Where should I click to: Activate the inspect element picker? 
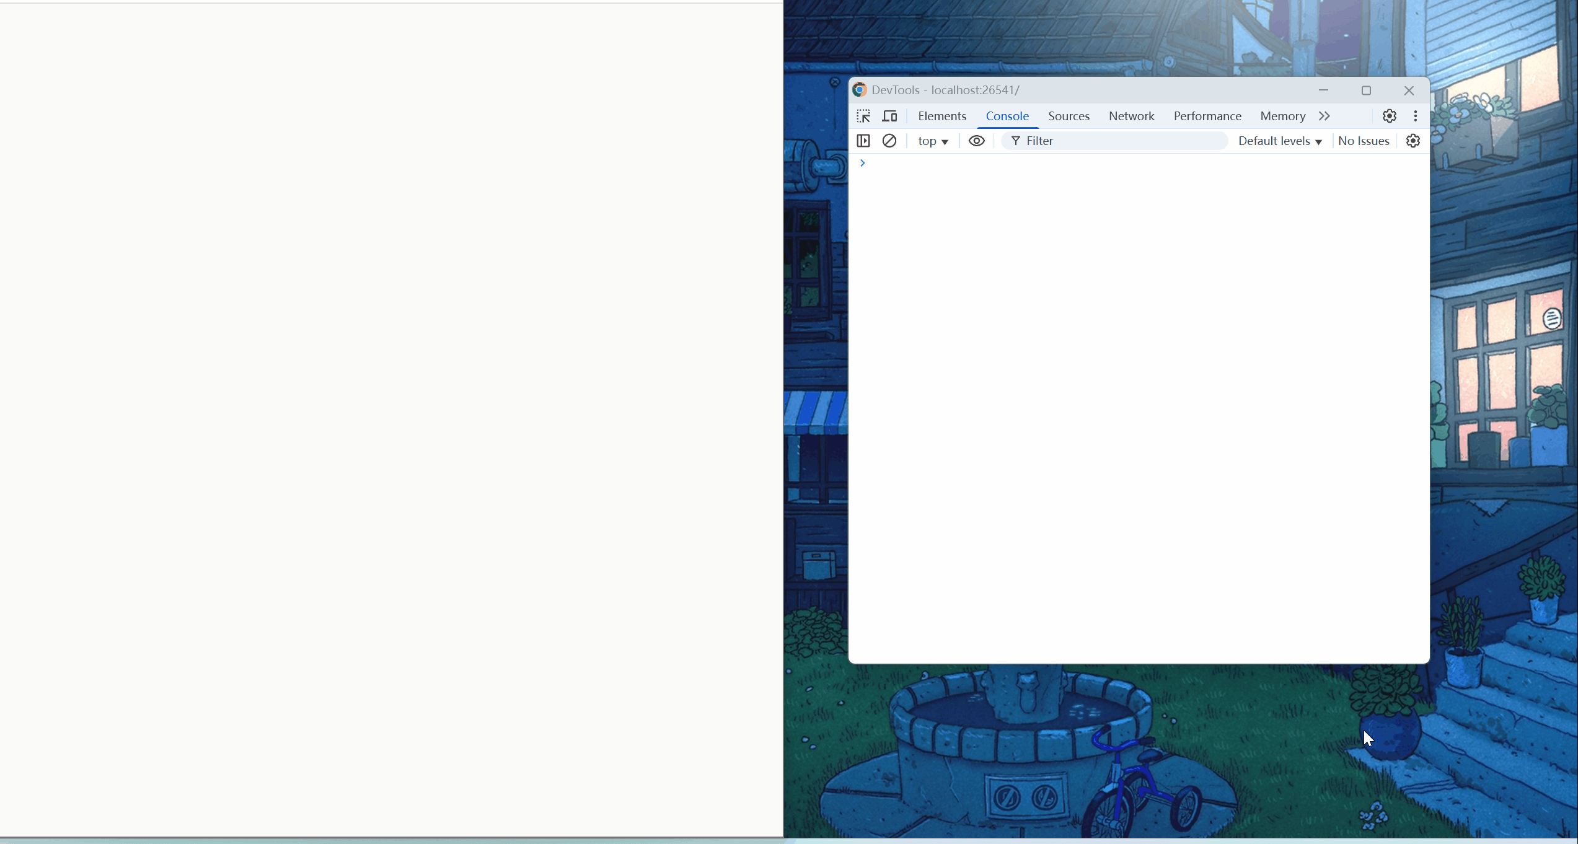[863, 116]
